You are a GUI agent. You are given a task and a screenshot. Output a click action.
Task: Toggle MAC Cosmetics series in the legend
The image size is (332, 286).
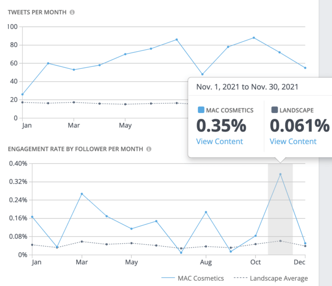click(x=193, y=278)
